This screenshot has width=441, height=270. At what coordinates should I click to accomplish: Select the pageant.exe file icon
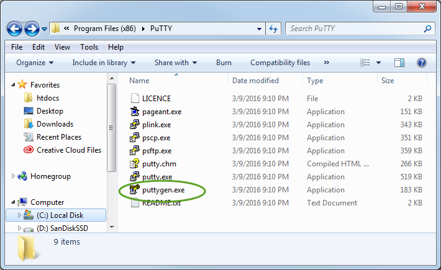coord(135,112)
